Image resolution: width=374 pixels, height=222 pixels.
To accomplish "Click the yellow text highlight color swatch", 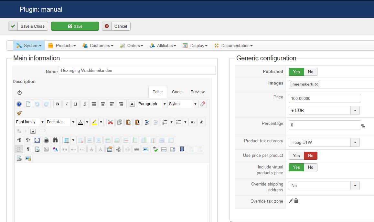I will coord(94,122).
